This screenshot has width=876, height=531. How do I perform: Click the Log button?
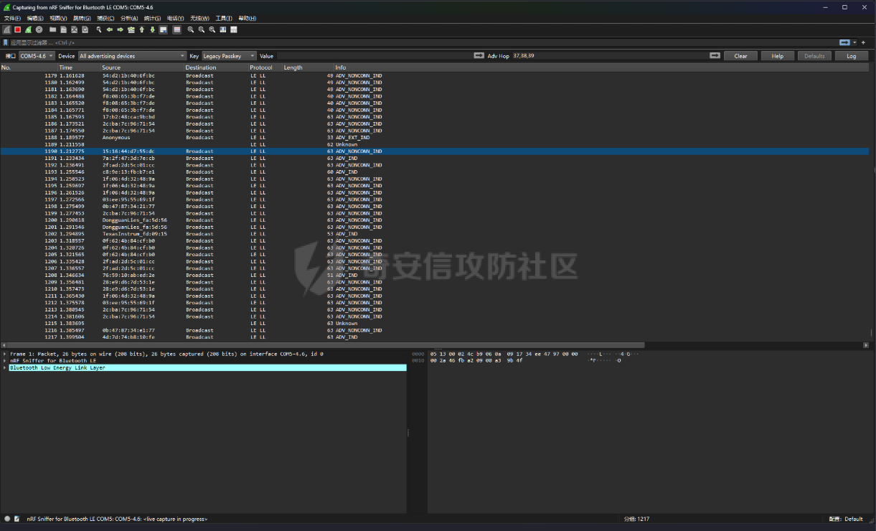[852, 55]
